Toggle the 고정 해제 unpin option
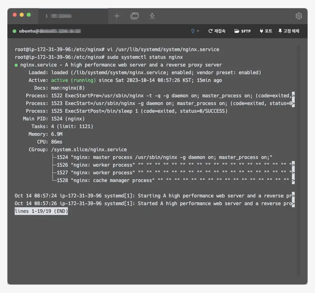Image resolution: width=315 pixels, height=293 pixels. [x=289, y=31]
